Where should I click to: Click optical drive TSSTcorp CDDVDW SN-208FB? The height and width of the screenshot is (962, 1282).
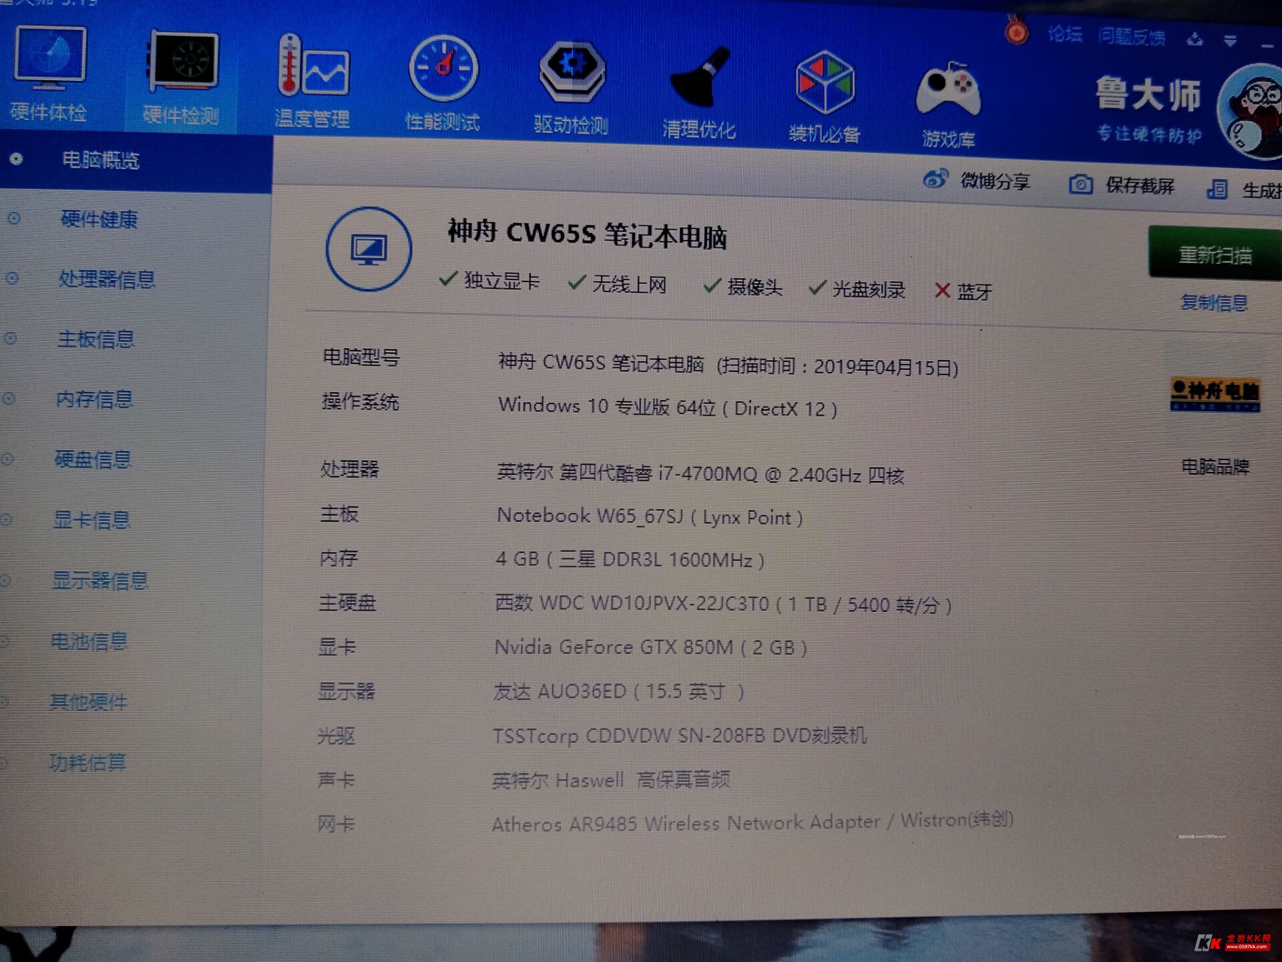tap(680, 736)
